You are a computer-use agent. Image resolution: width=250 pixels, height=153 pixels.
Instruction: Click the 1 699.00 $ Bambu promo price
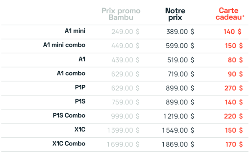123,144
